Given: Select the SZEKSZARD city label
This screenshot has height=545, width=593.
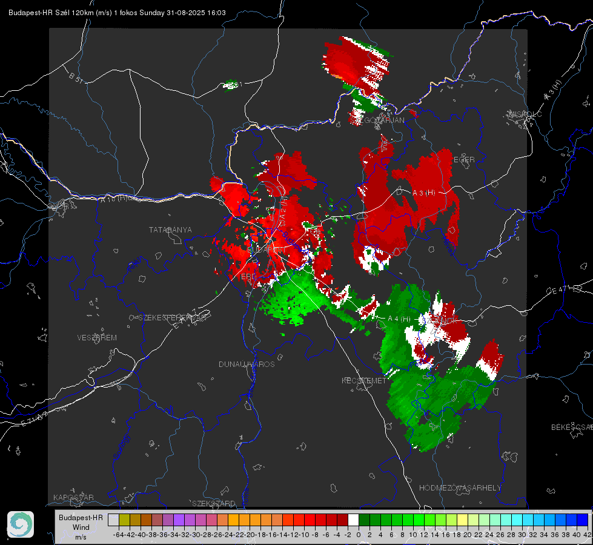Looking at the screenshot, I should [x=214, y=503].
